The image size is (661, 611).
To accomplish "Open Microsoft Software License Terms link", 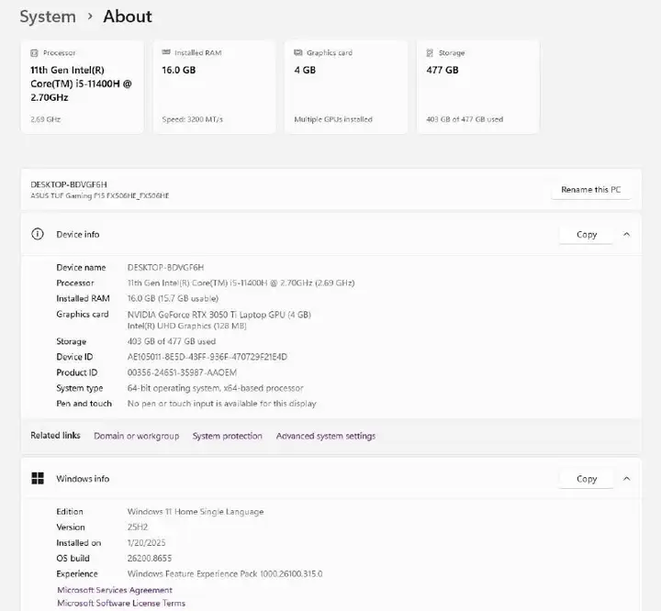I will [x=121, y=603].
